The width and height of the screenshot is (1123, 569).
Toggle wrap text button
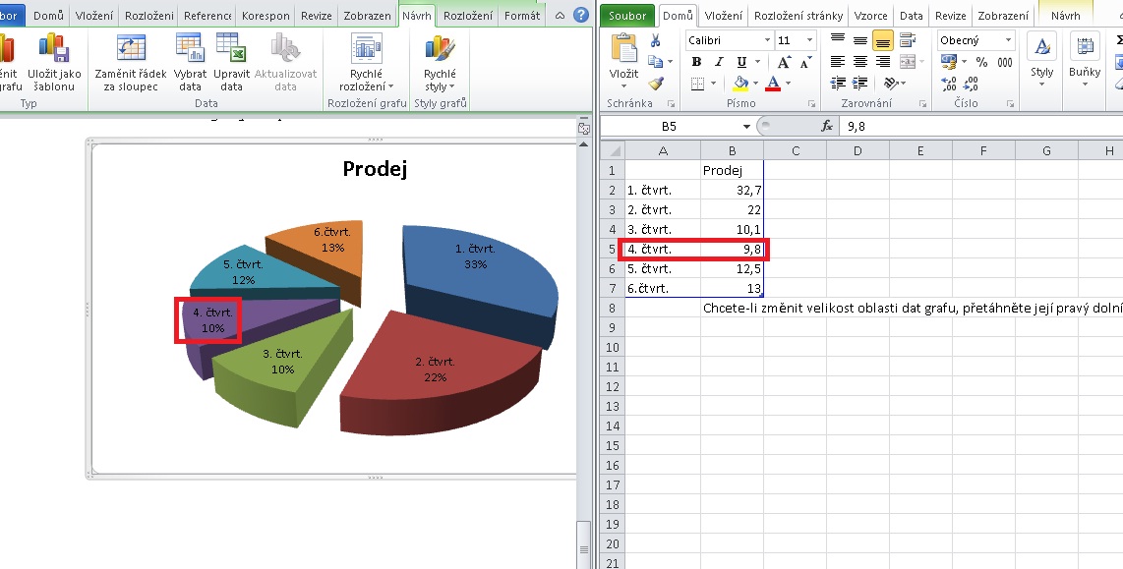[908, 41]
